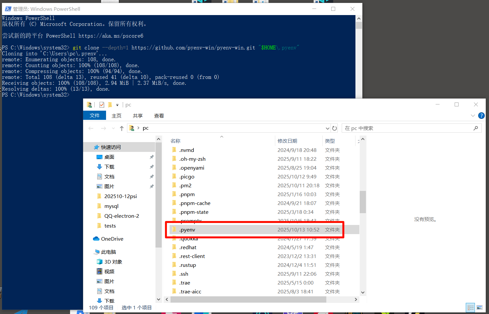Open the Customize Quick Access Toolbar dropdown
Viewport: 489px width, 314px height.
(117, 105)
